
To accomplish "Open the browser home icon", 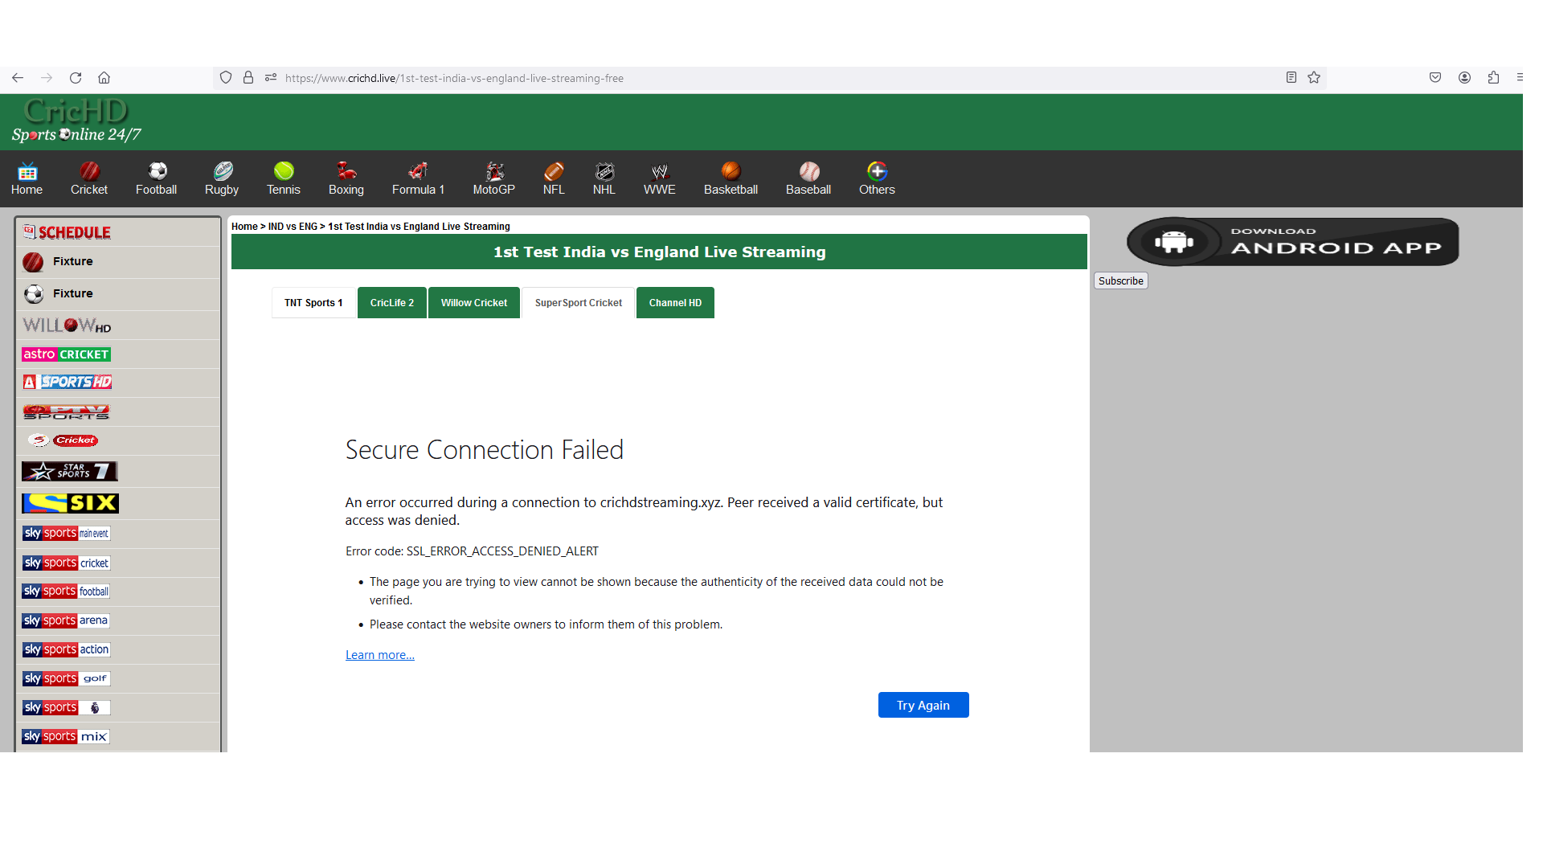I will click(x=104, y=78).
